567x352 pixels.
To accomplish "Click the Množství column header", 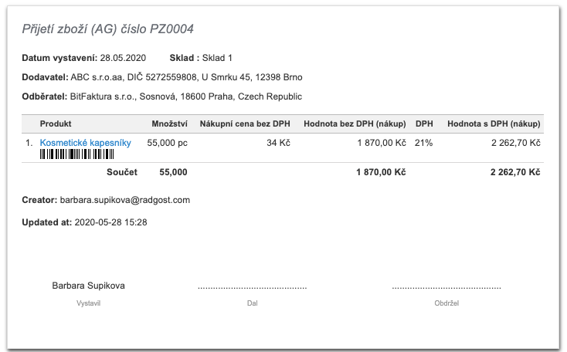I will pos(169,124).
